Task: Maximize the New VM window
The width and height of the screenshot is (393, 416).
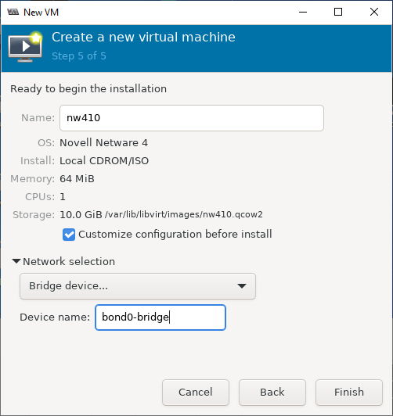Action: tap(338, 12)
